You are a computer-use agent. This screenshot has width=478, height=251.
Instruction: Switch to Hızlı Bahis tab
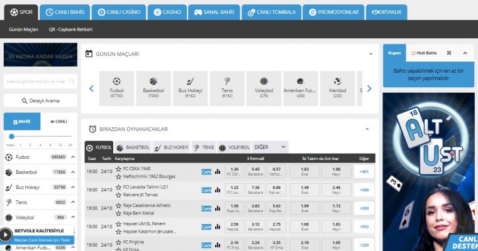tap(424, 53)
